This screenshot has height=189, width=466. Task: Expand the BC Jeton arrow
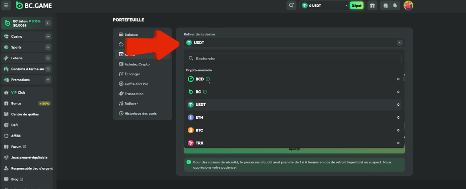pyautogui.click(x=48, y=23)
